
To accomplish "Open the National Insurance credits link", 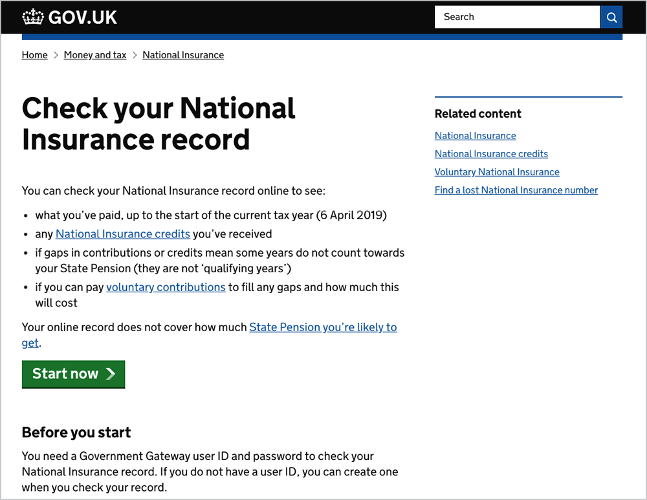I will click(122, 234).
